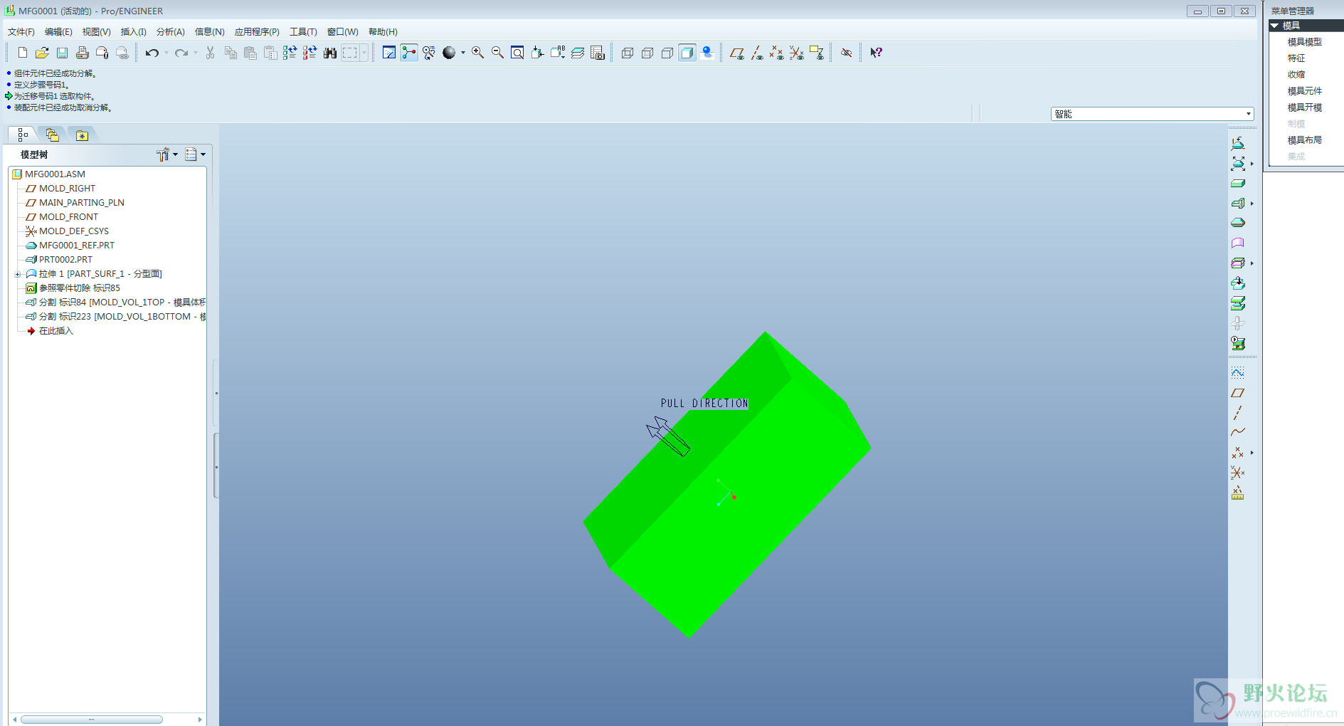Select the Shading display mode icon

[687, 53]
